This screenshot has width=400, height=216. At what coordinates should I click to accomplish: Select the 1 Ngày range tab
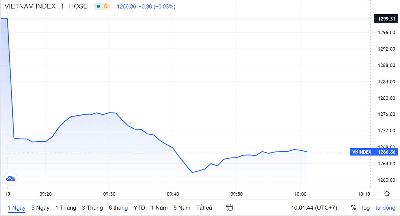click(17, 208)
